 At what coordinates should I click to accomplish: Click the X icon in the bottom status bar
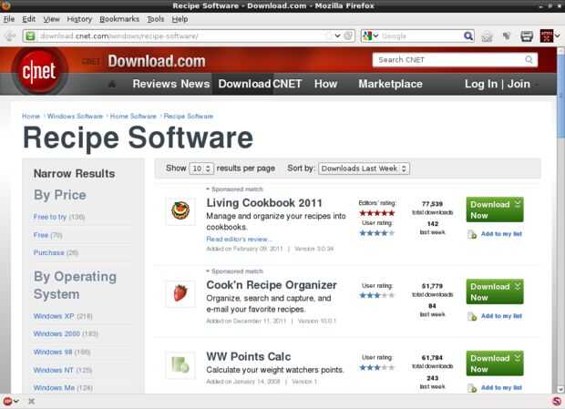coord(31,401)
